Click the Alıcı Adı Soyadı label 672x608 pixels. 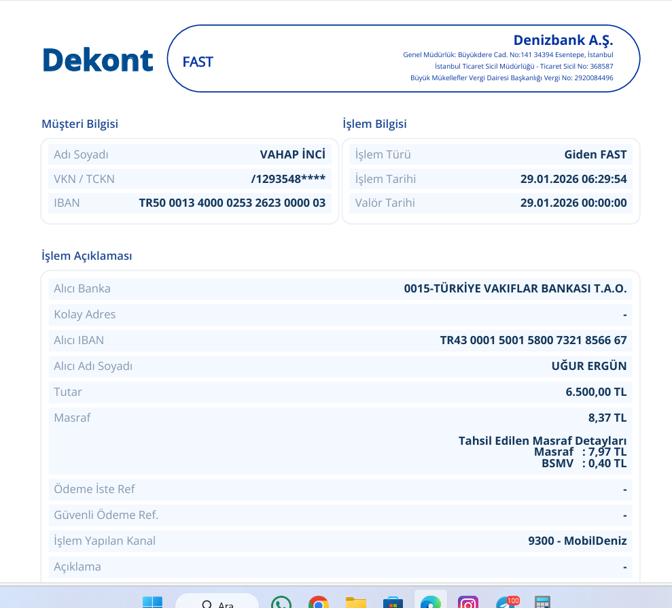pyautogui.click(x=93, y=366)
